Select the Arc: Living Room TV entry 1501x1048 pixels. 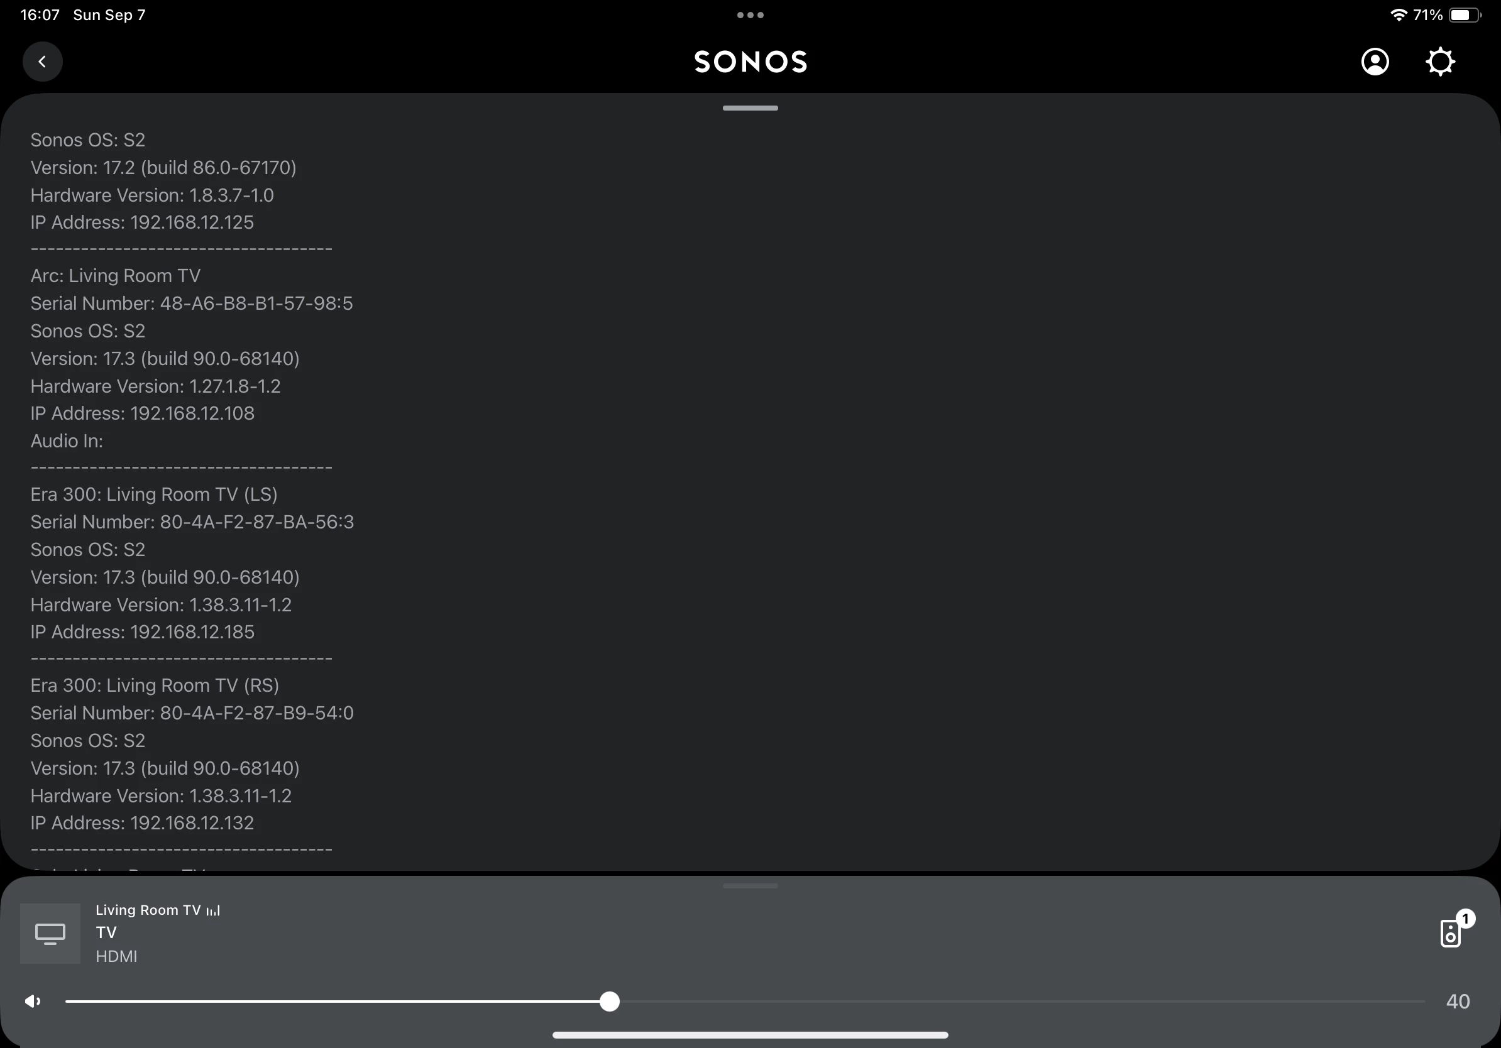tap(116, 276)
